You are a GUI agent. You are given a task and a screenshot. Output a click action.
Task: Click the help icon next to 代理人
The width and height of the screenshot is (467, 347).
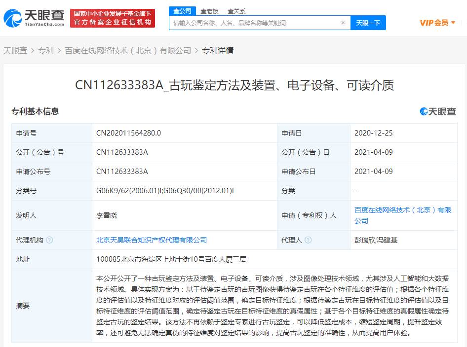(x=308, y=240)
